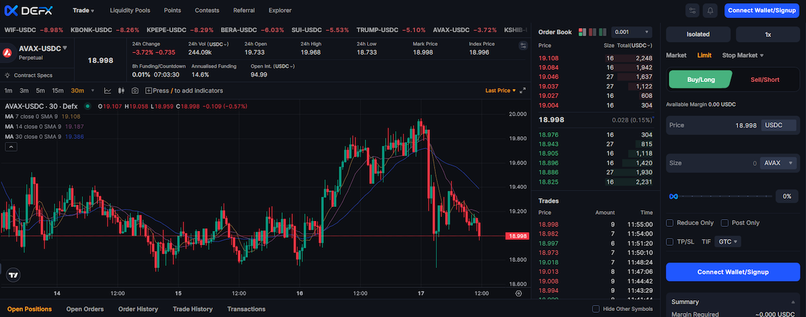Check Hide Other Symbols

click(596, 309)
